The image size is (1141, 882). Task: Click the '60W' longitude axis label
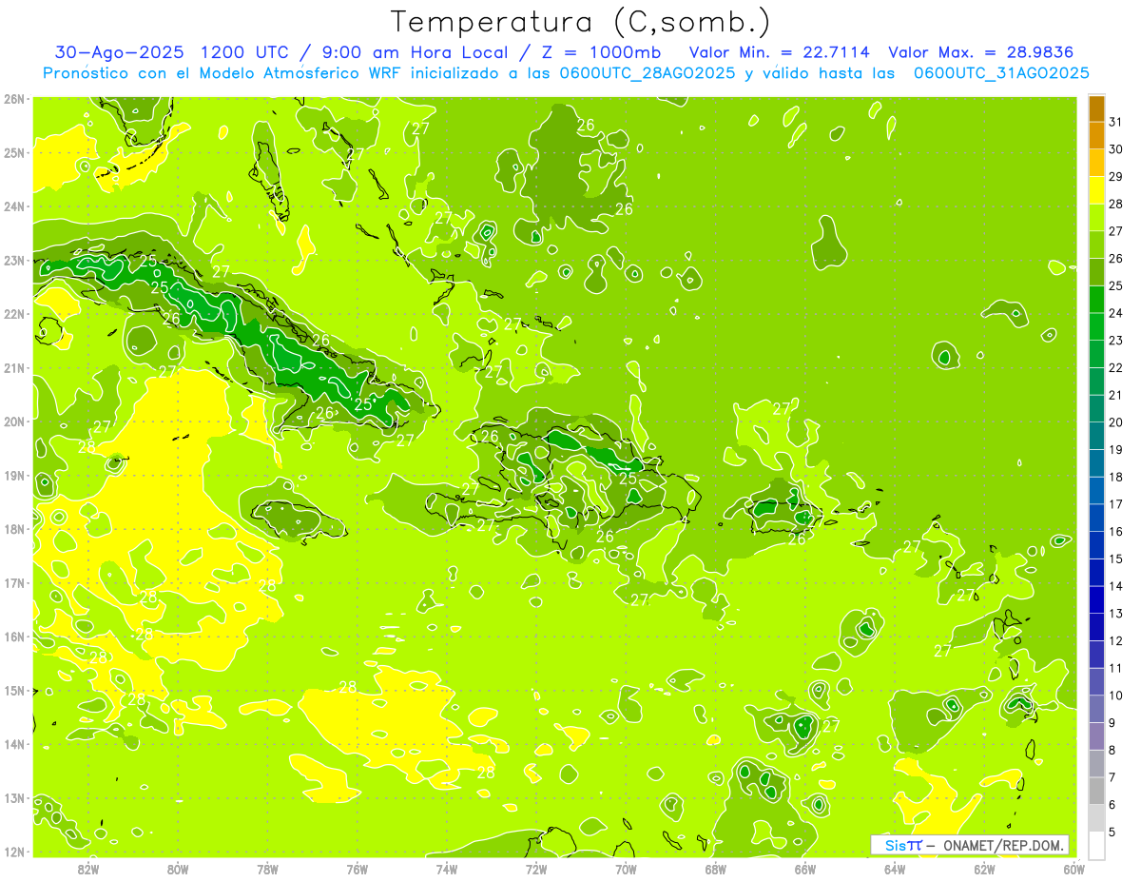pos(1074,869)
